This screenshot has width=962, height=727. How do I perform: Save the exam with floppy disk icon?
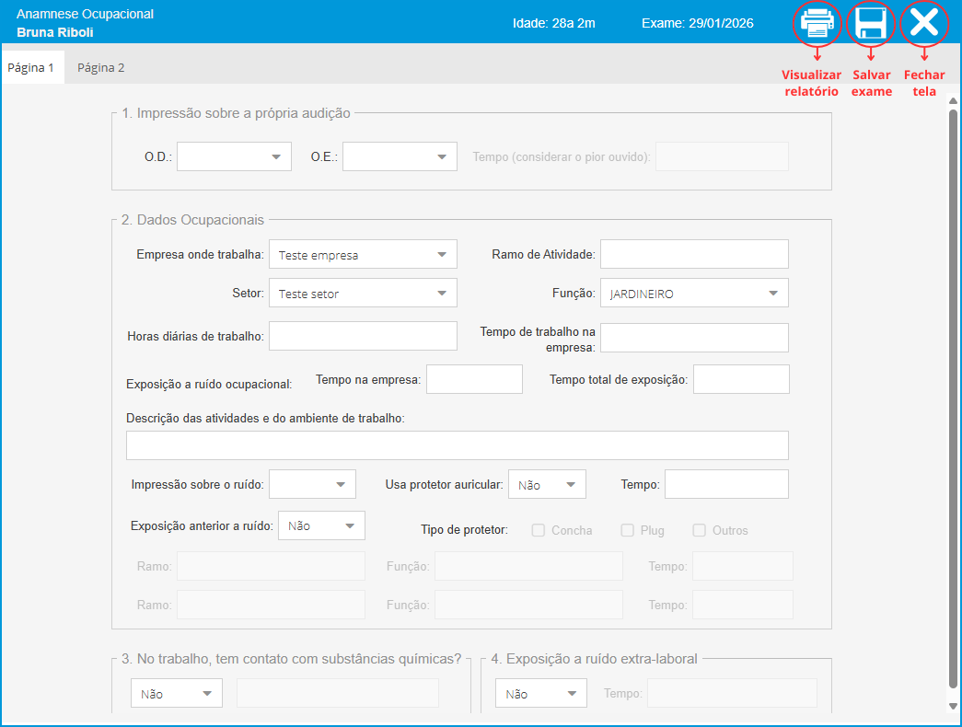click(870, 23)
